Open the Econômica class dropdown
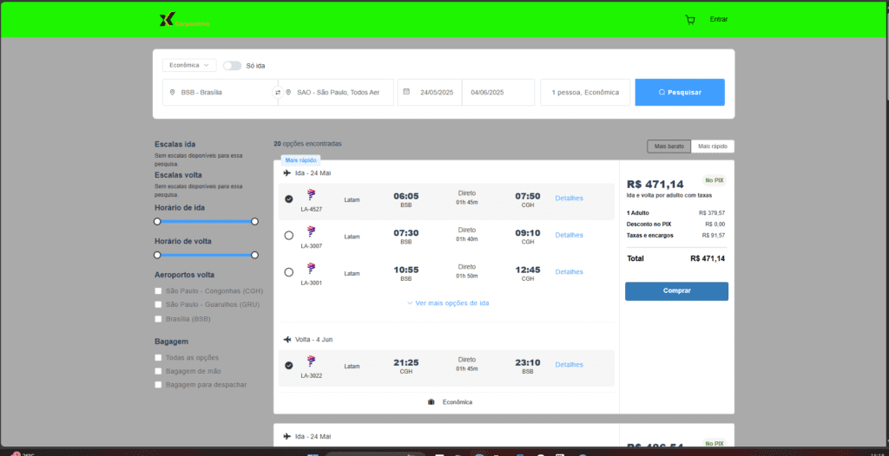The width and height of the screenshot is (889, 456). click(189, 65)
